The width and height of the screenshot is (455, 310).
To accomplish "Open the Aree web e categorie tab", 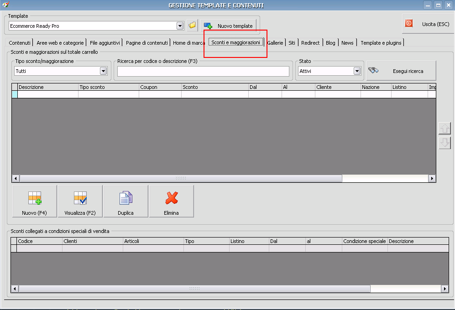I will (60, 43).
